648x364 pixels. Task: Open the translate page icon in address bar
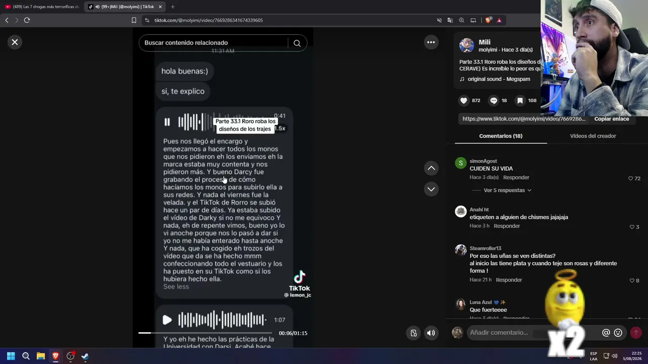(450, 20)
